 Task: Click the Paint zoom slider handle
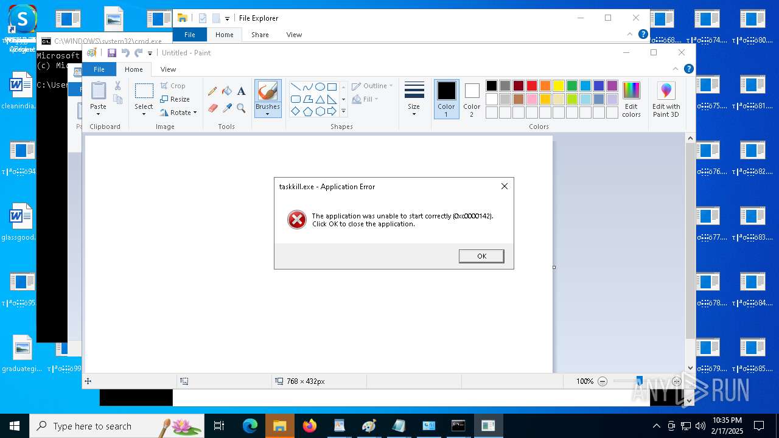point(639,381)
